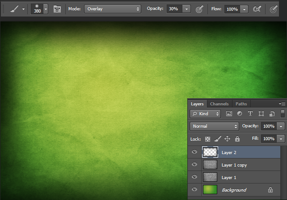Hide Layer 1 copy visibility eye

[x=194, y=164]
